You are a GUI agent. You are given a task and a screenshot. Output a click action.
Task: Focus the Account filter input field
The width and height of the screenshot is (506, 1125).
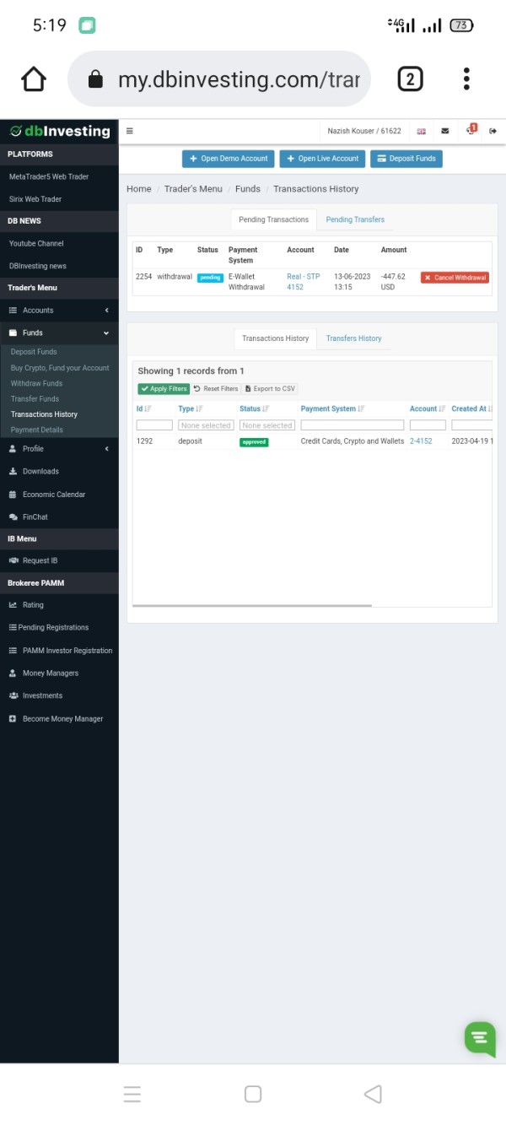[428, 425]
